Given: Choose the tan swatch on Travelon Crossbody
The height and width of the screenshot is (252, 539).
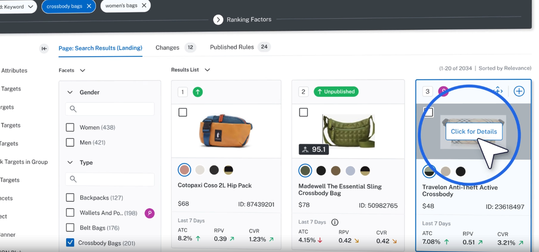Looking at the screenshot, I should point(446,171).
